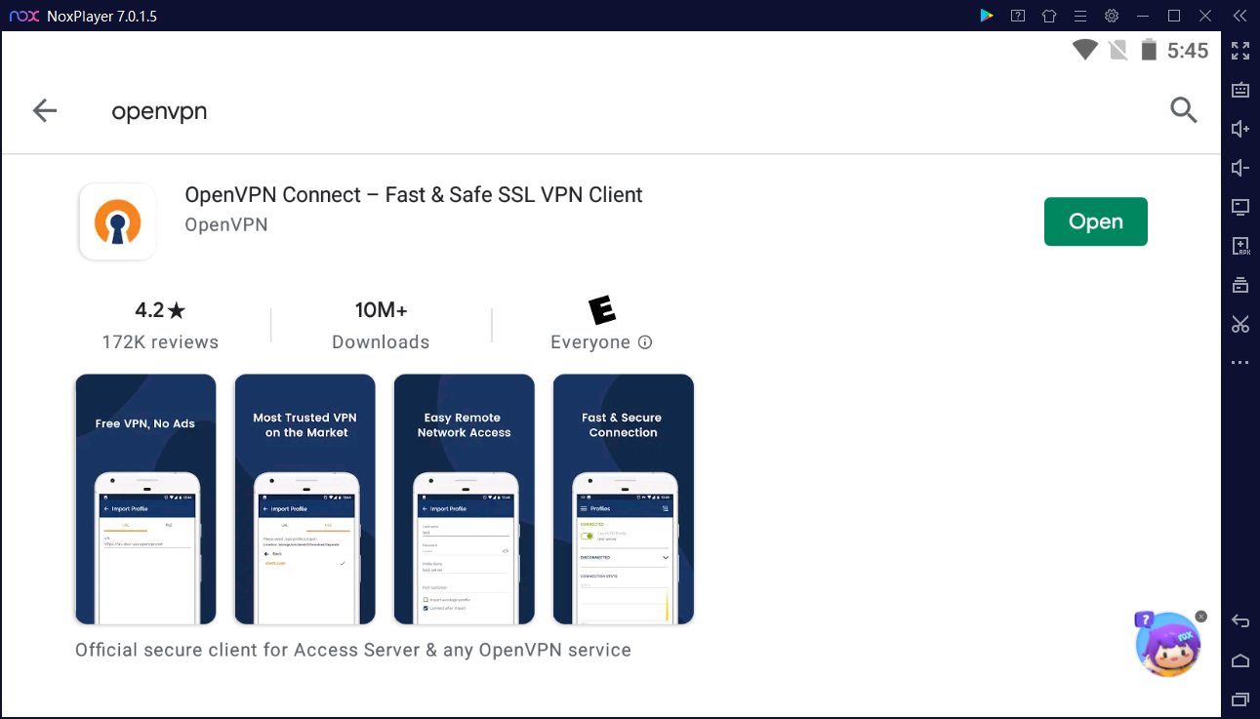Image resolution: width=1260 pixels, height=719 pixels.
Task: Expand the three-dots more tools menu
Action: pos(1240,363)
